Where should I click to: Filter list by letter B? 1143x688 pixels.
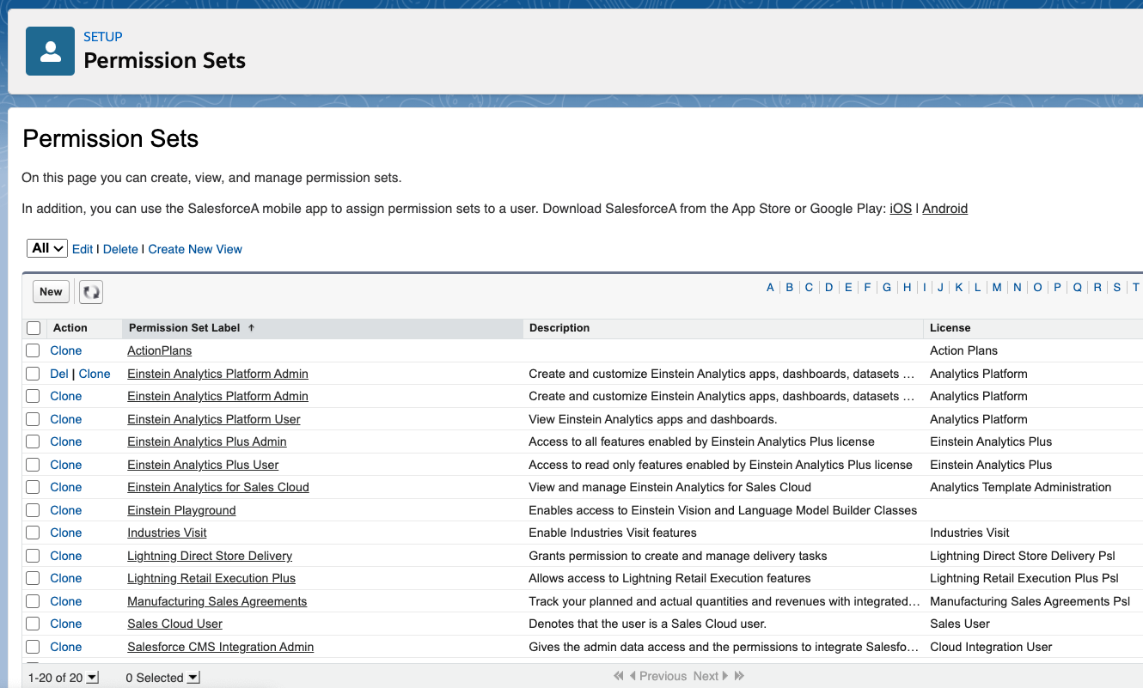click(x=790, y=288)
